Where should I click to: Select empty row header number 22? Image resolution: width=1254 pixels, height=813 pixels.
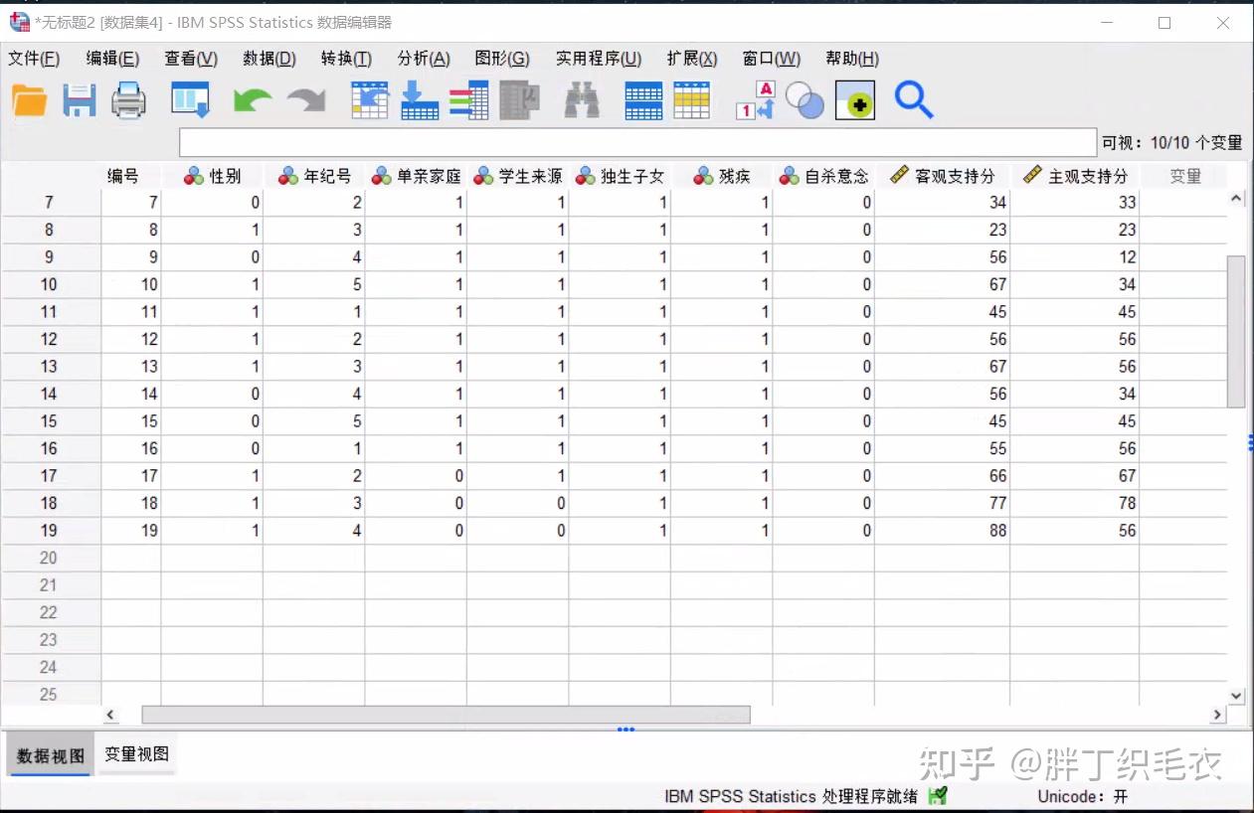pos(50,612)
